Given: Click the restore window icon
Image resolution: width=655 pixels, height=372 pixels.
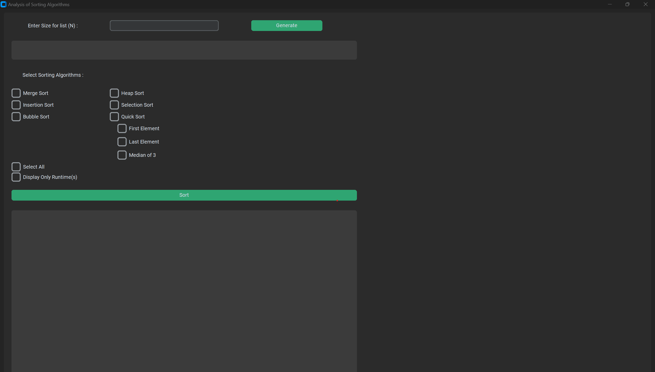Looking at the screenshot, I should [627, 4].
